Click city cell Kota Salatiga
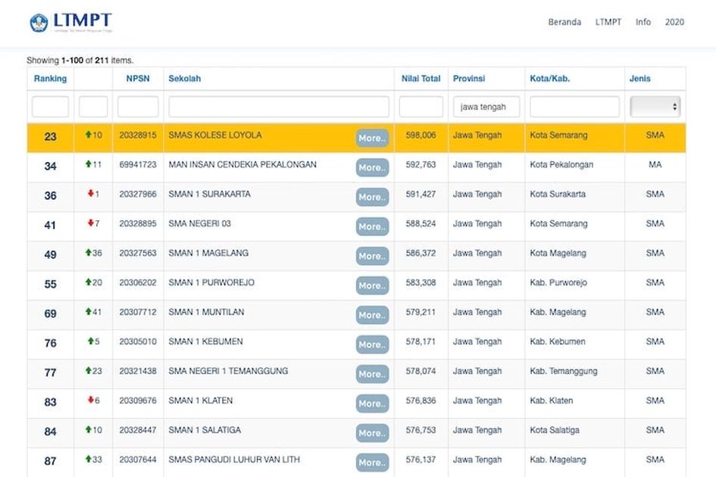This screenshot has height=477, width=716. (555, 430)
